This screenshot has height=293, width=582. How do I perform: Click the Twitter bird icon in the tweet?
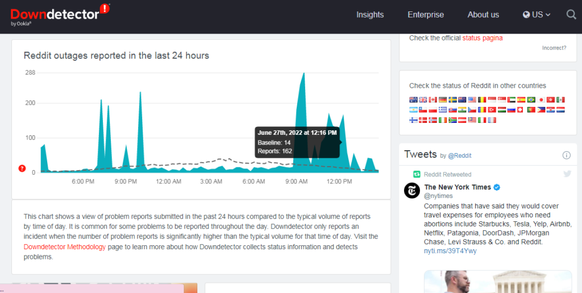(567, 174)
